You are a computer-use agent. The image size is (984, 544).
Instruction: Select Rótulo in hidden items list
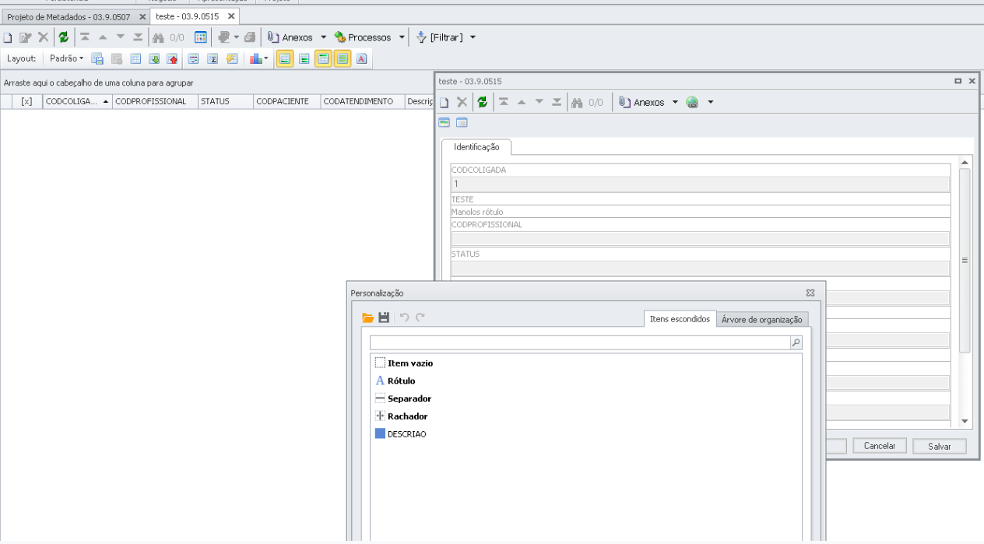pos(395,381)
